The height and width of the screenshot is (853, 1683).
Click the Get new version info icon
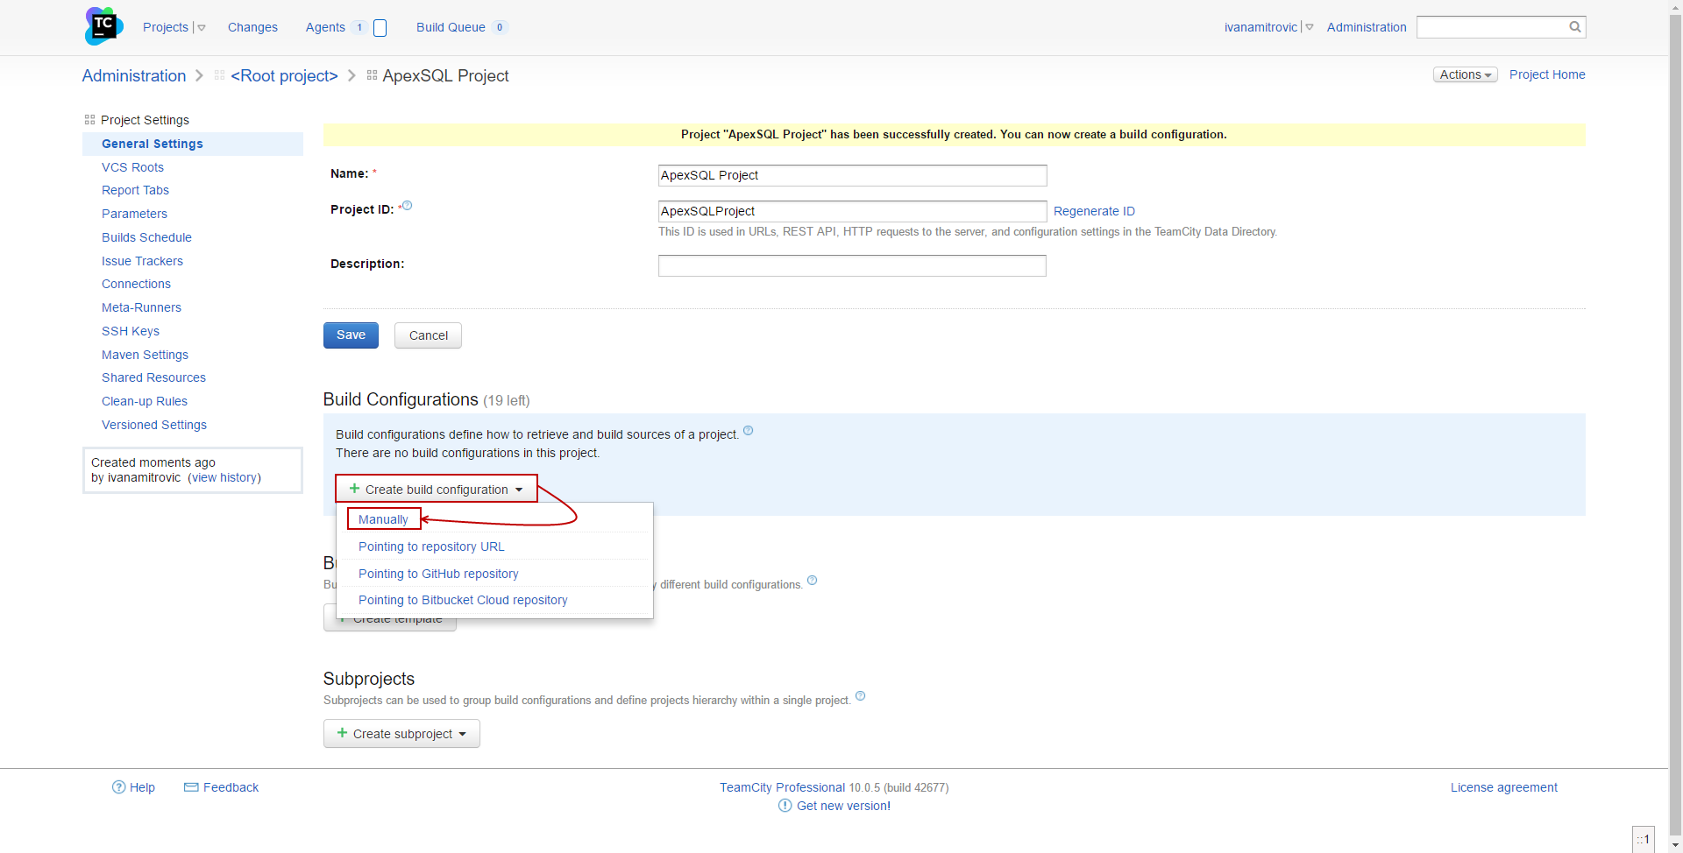(x=785, y=806)
